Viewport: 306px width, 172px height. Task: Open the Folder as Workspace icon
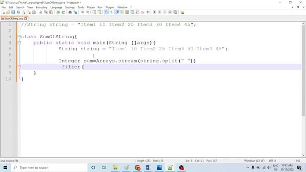pos(142,12)
